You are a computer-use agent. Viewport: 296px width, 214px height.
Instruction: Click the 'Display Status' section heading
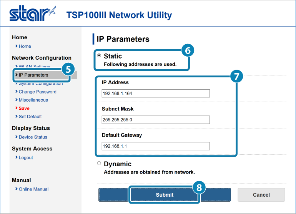(x=31, y=128)
